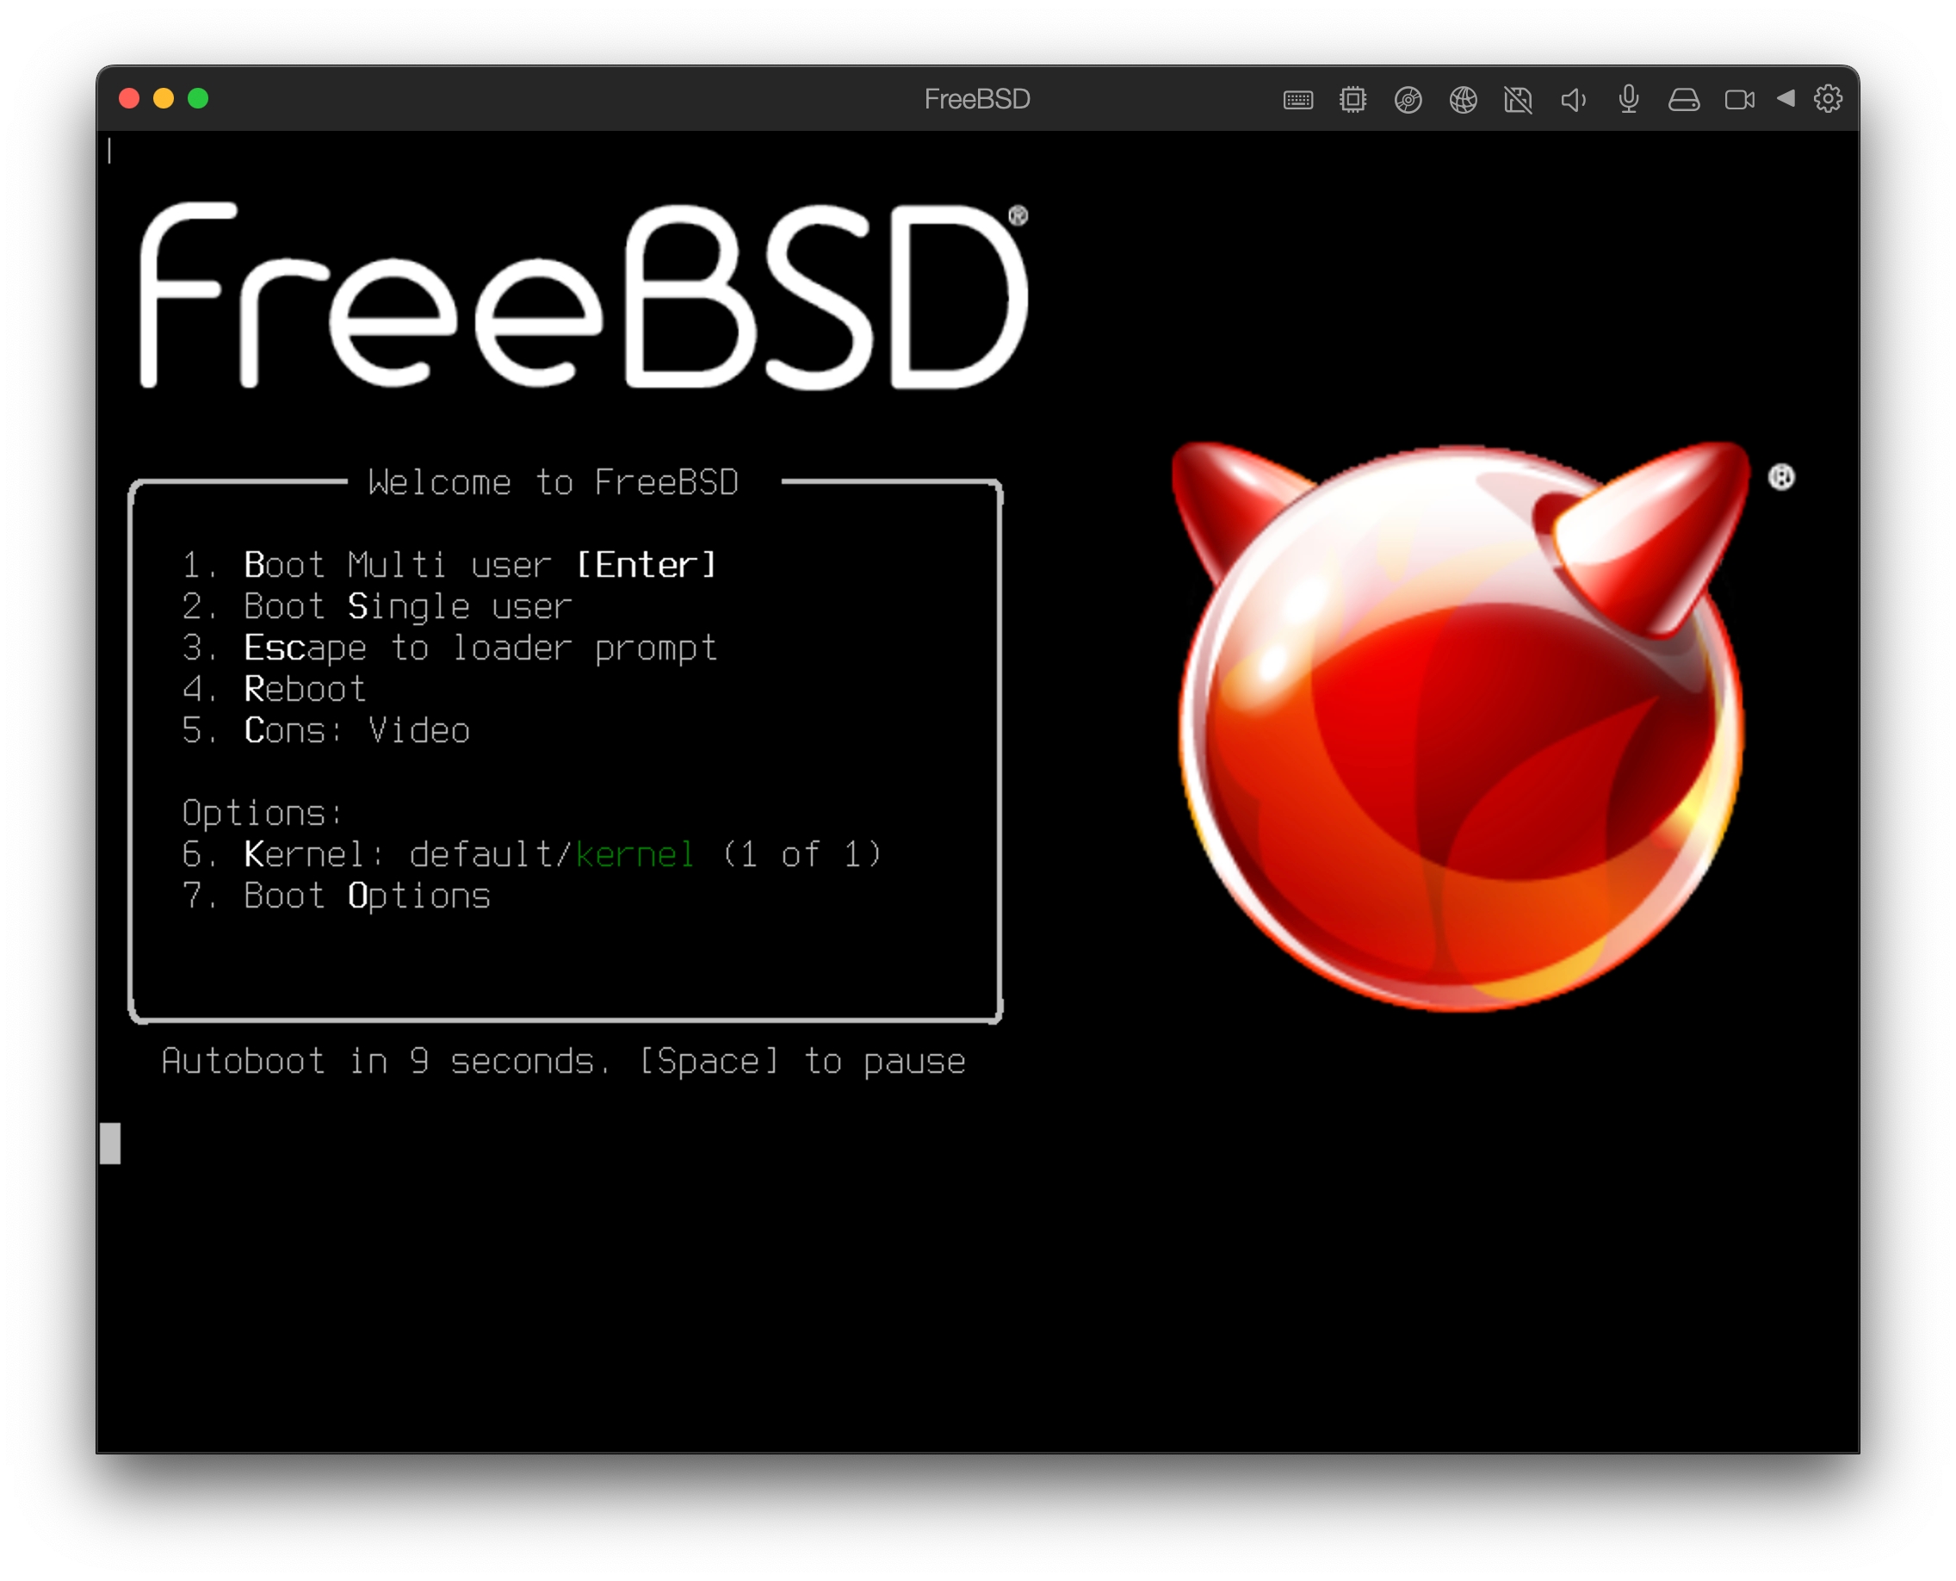Select '6. Kernel: default/kernel (1 of 1)'
This screenshot has width=1956, height=1581.
tap(532, 854)
